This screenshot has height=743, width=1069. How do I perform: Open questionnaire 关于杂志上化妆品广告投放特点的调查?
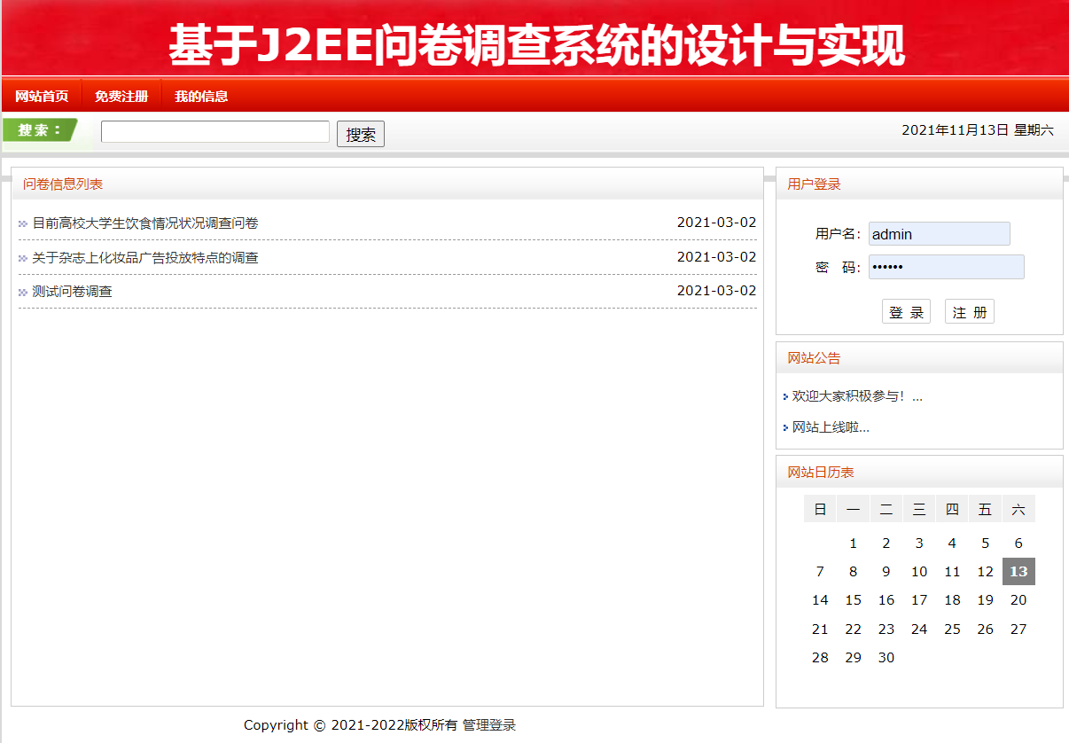pos(145,258)
